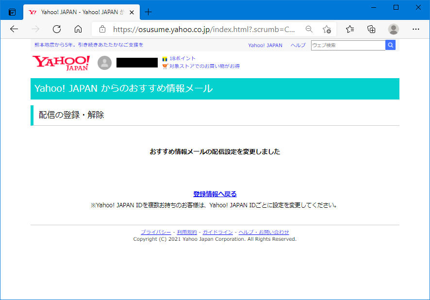
Task: Click the 18ポイント points link
Action: [x=182, y=58]
